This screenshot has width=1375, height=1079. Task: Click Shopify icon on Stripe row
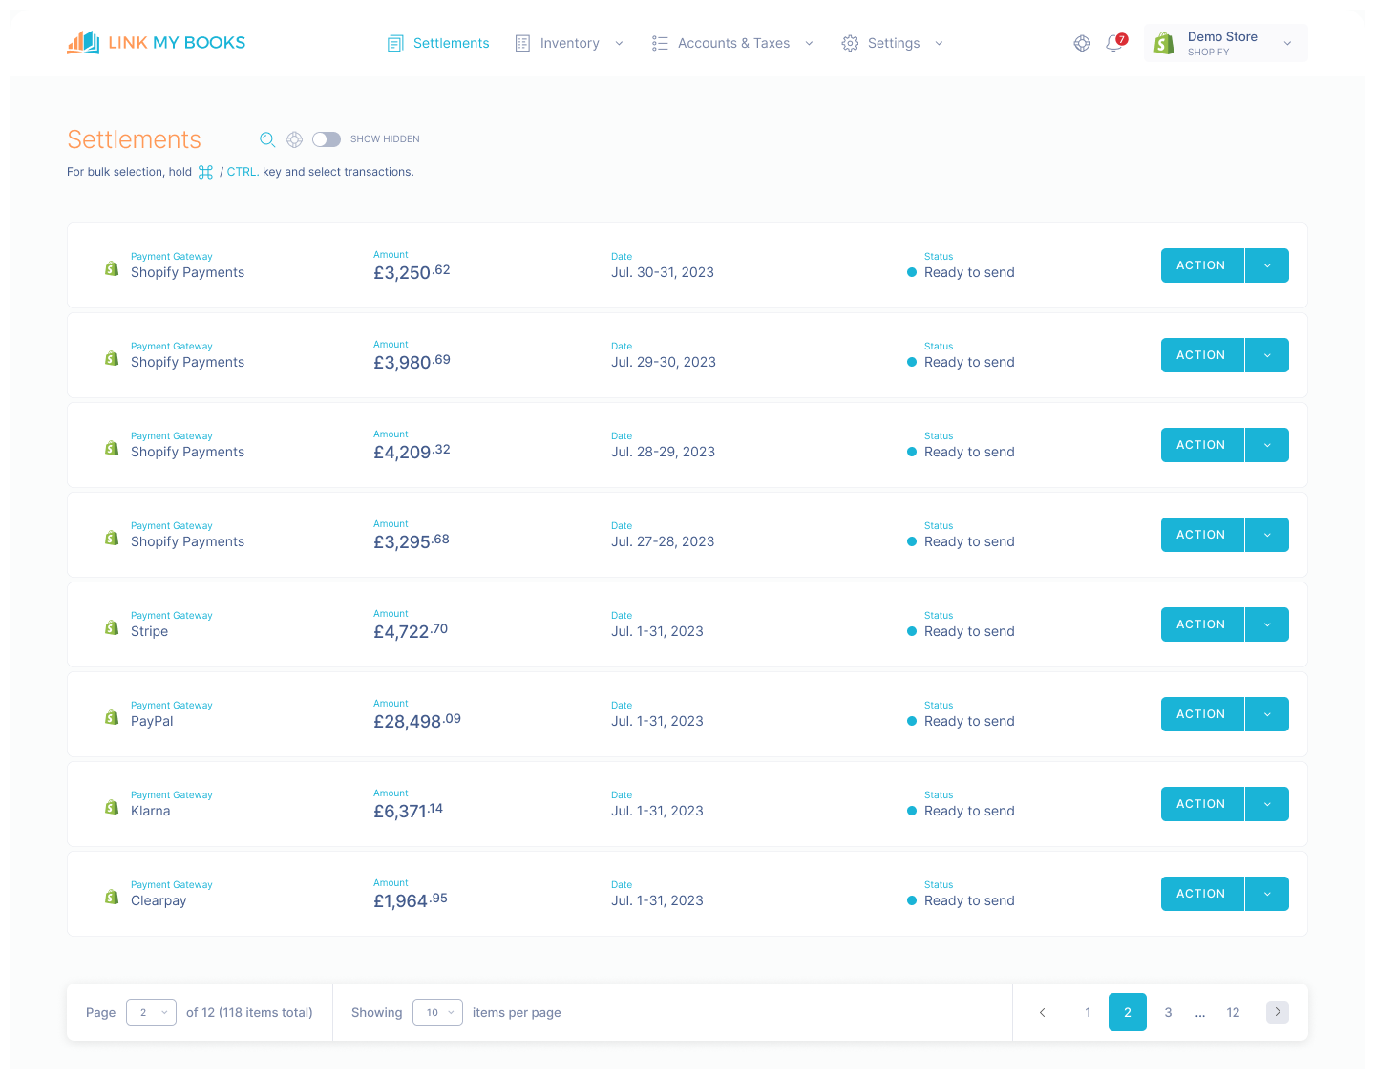(112, 627)
